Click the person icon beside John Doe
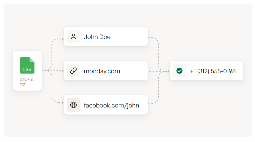Viewport: 255px width, 142px height. pos(73,37)
